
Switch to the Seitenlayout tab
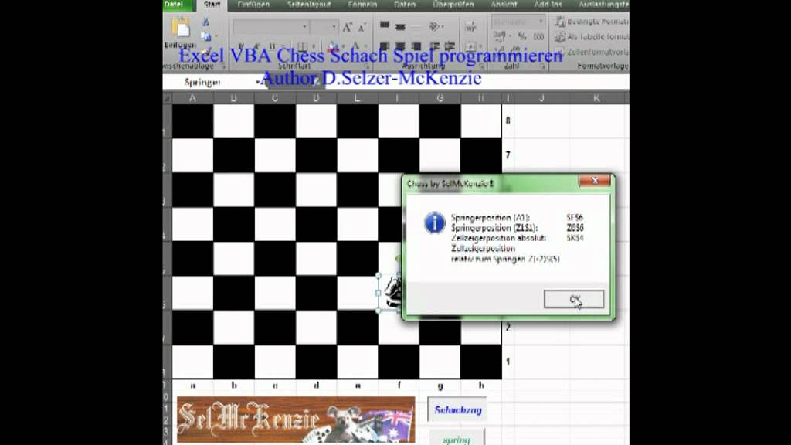click(309, 5)
